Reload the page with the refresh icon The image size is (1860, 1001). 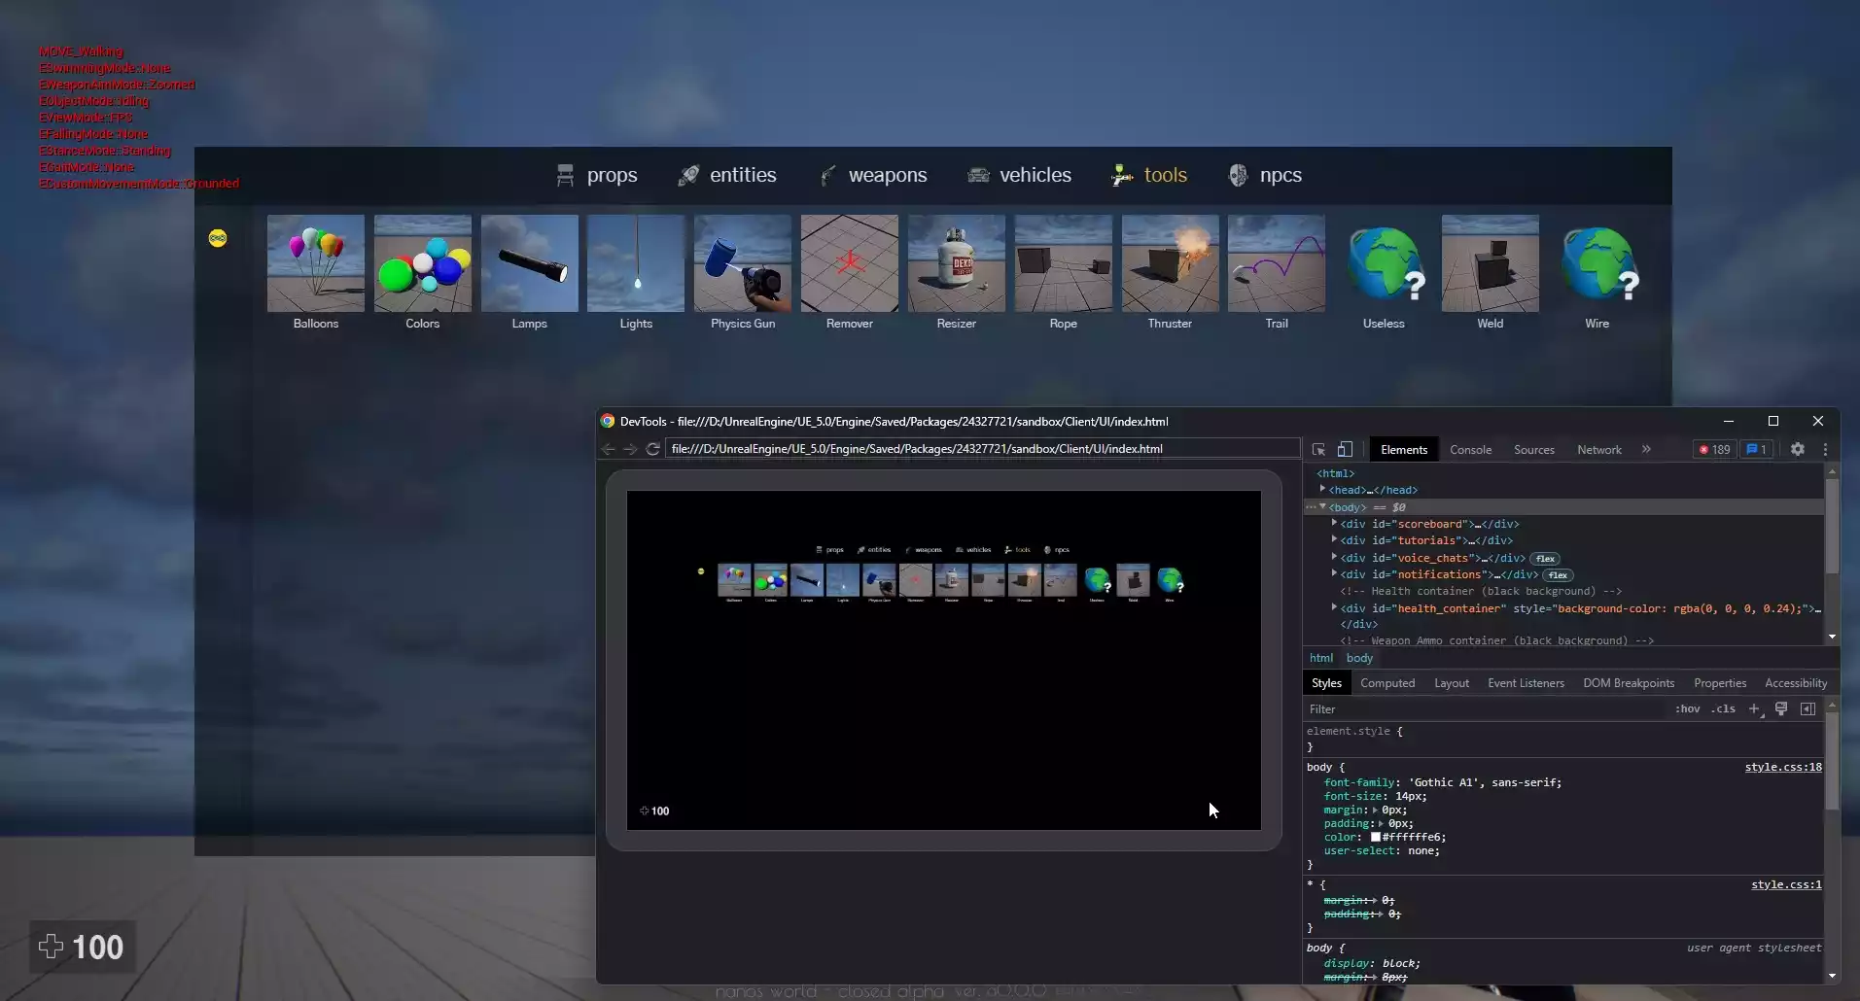pyautogui.click(x=653, y=449)
